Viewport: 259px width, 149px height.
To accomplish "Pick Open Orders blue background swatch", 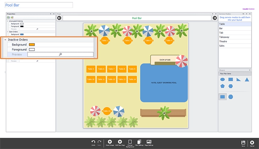I will 22,34.
